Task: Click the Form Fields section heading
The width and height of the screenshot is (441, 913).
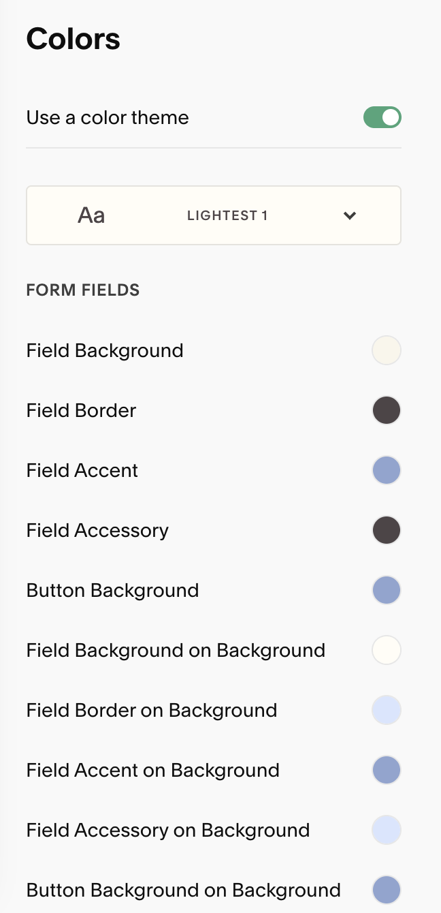Action: (83, 290)
